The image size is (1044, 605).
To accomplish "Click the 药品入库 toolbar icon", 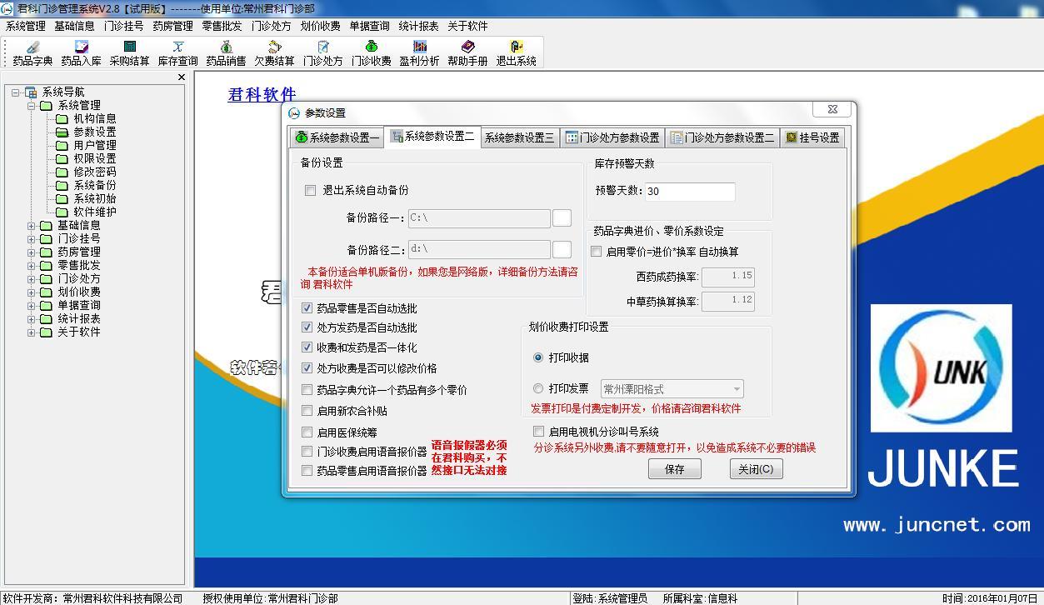I will 81,52.
